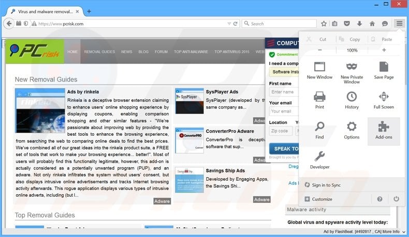
Task: Open the hamburger menu button
Action: [399, 24]
